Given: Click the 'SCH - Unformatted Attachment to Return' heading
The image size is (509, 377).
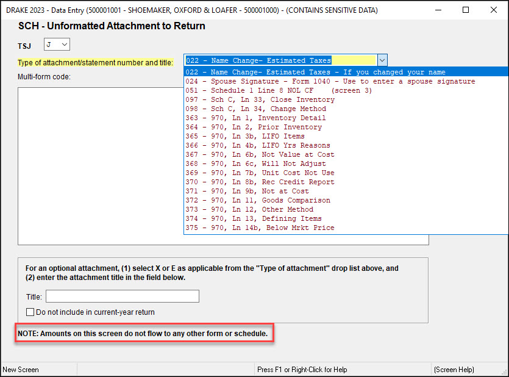Looking at the screenshot, I should [112, 26].
